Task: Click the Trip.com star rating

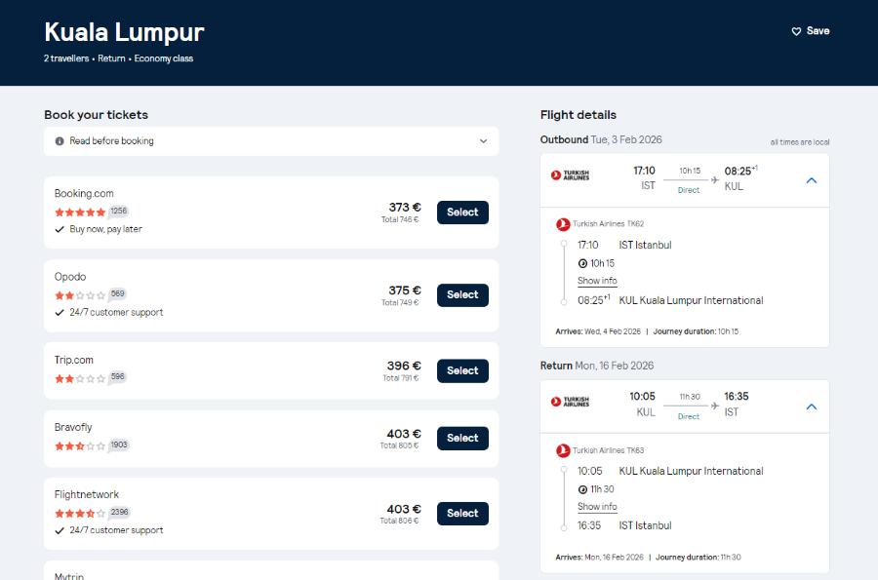Action: point(80,378)
